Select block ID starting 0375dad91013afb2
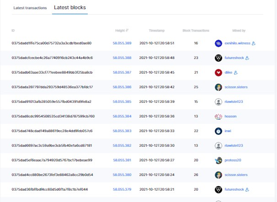Viewport: 277px width, 202px height. [x=51, y=101]
